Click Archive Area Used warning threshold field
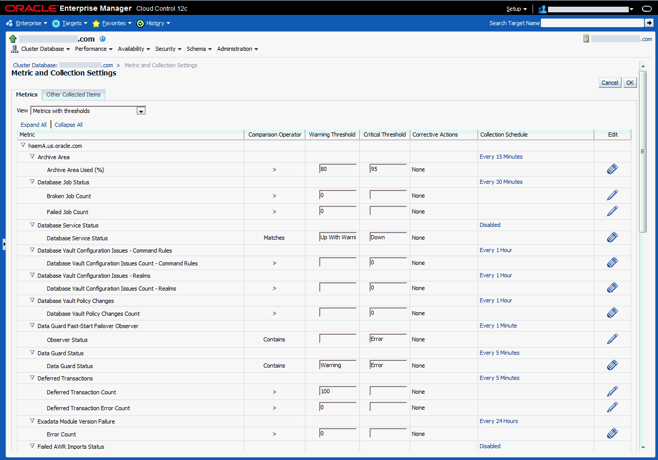The width and height of the screenshot is (658, 460). coord(338,169)
